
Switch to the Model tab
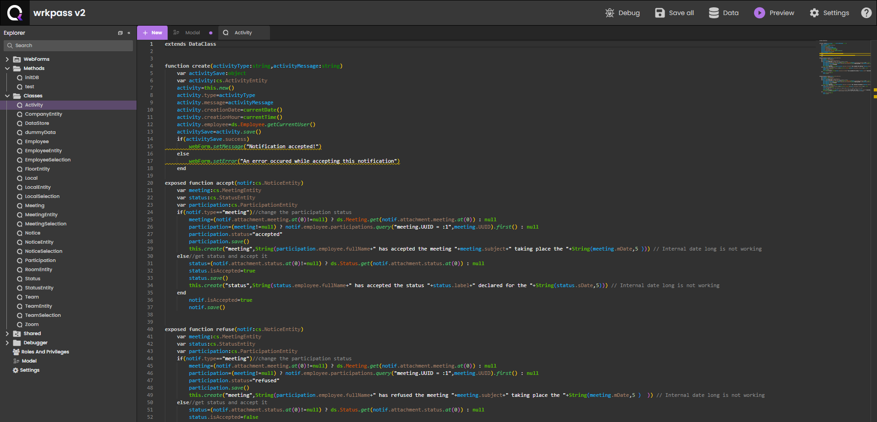(192, 33)
